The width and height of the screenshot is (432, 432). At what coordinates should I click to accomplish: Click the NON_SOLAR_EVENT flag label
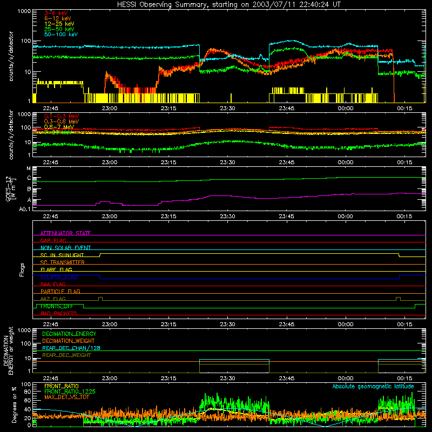click(65, 248)
